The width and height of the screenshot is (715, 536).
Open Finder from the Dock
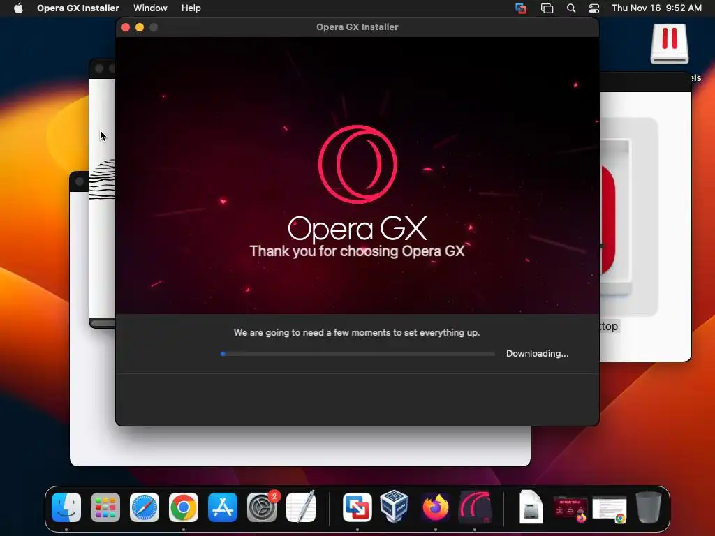pos(66,507)
